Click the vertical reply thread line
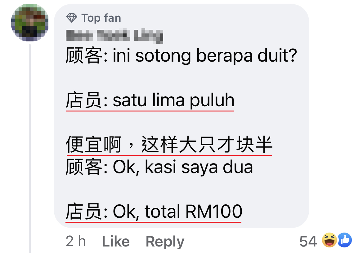The image size is (363, 253). (x=30, y=148)
